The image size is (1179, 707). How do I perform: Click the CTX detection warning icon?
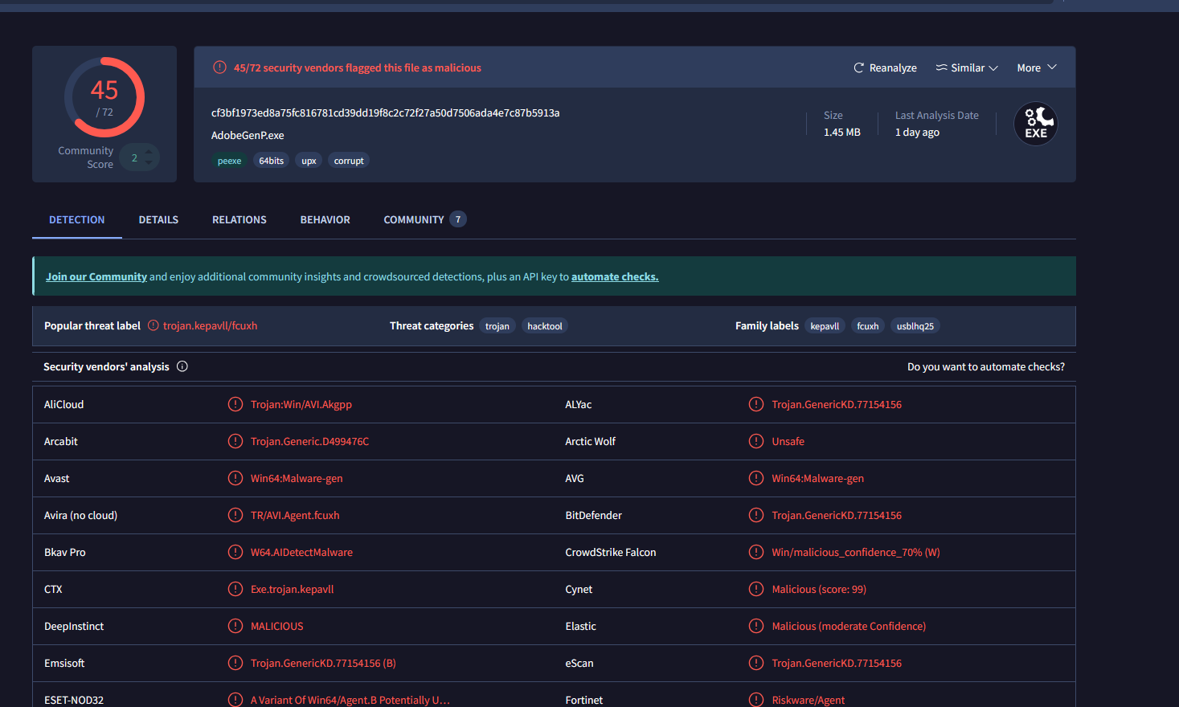(235, 589)
